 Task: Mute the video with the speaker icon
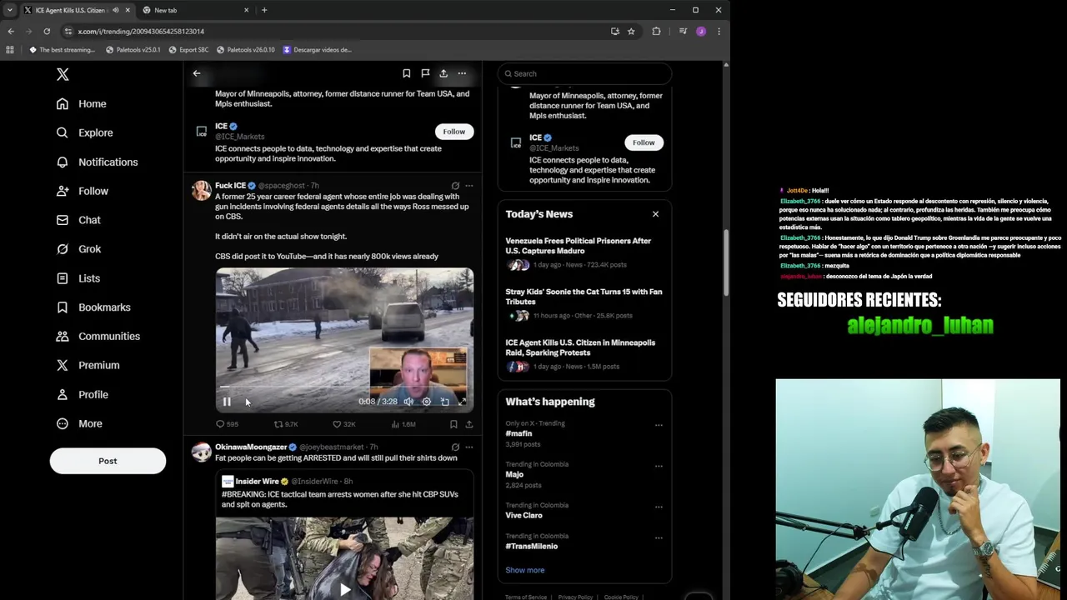(x=408, y=402)
